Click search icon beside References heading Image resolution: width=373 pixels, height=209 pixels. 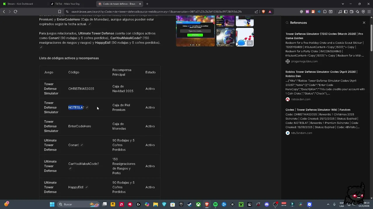[x=287, y=23]
